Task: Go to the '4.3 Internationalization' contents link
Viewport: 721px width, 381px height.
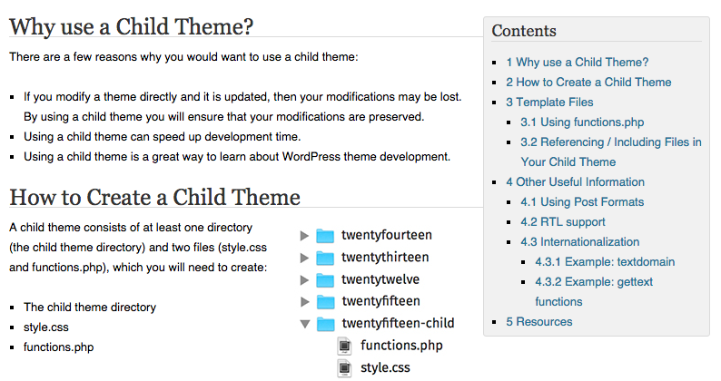Action: tap(579, 242)
